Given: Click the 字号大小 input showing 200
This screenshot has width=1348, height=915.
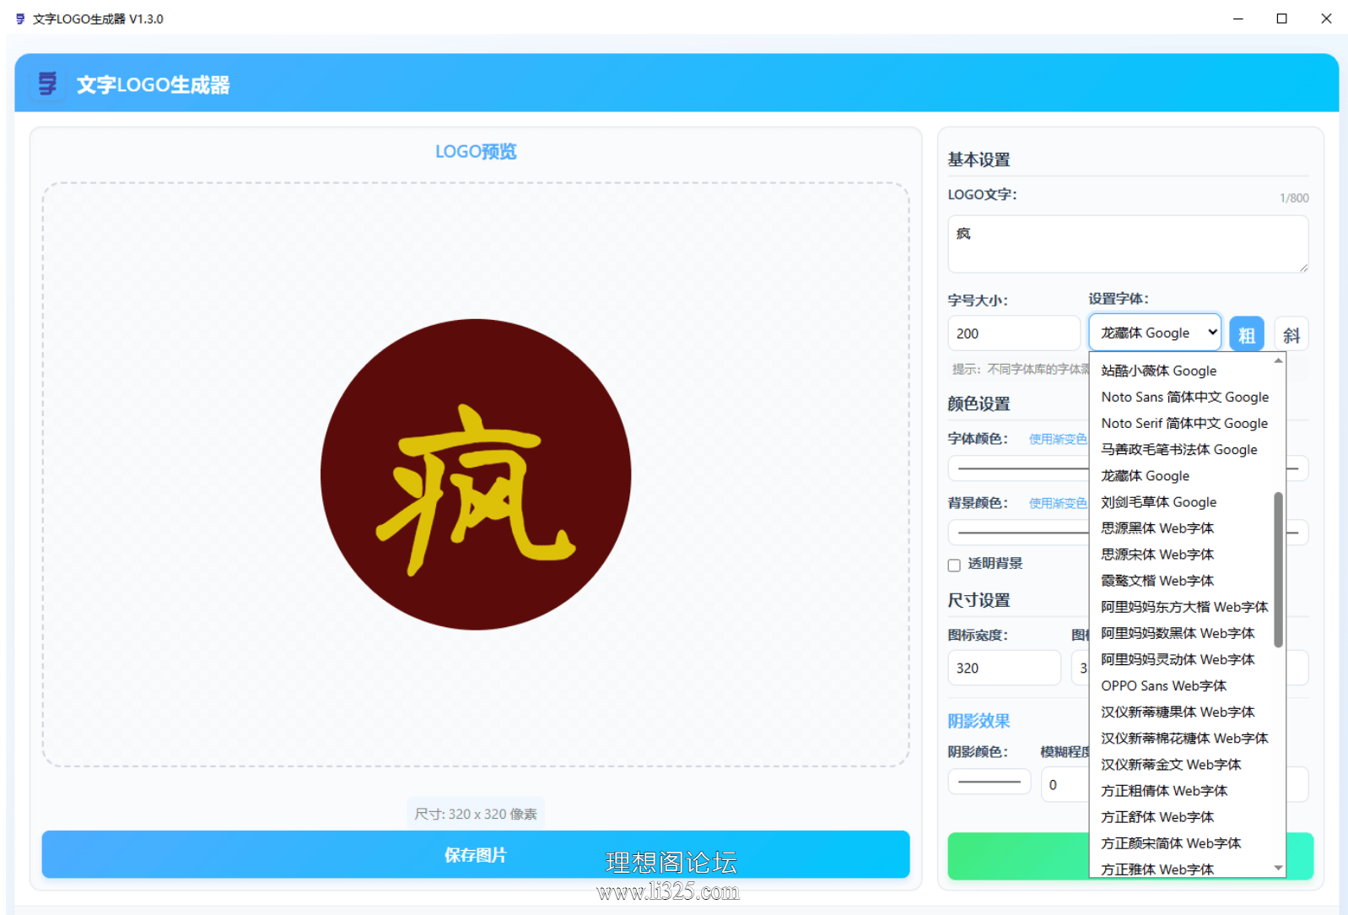Looking at the screenshot, I should coord(1014,333).
